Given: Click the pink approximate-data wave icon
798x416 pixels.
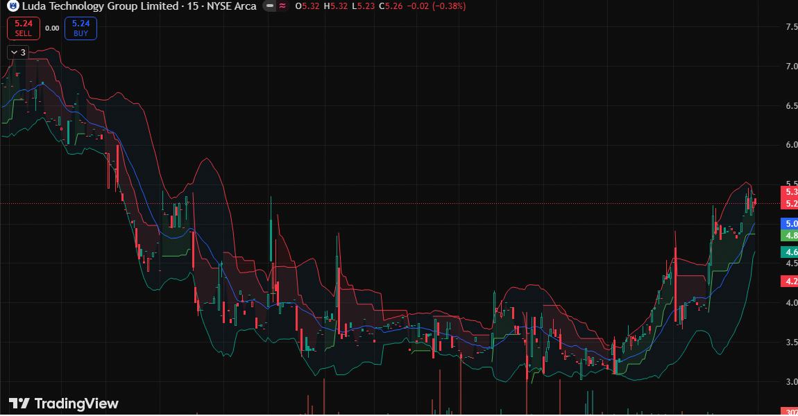Looking at the screenshot, I should (282, 6).
